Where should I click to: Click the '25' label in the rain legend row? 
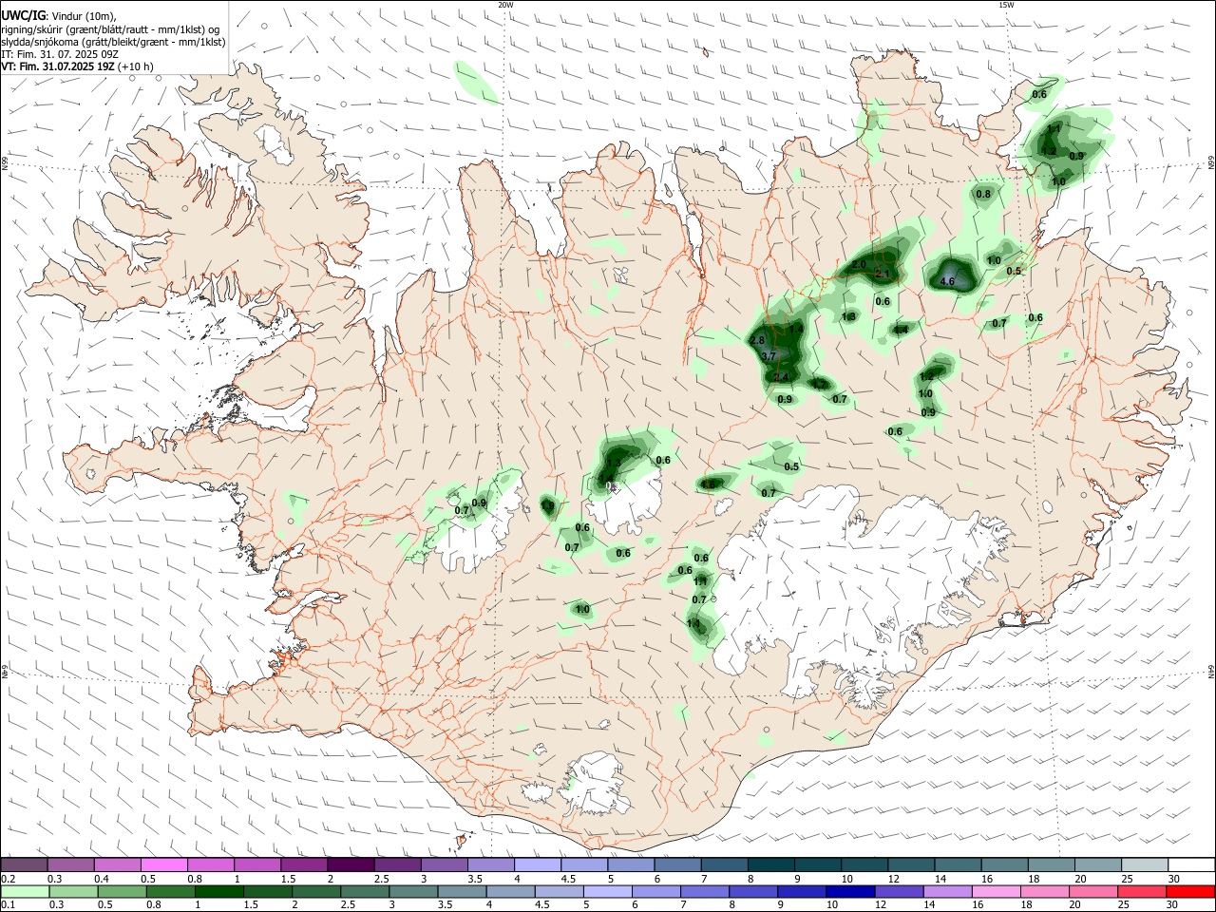pyautogui.click(x=1125, y=905)
